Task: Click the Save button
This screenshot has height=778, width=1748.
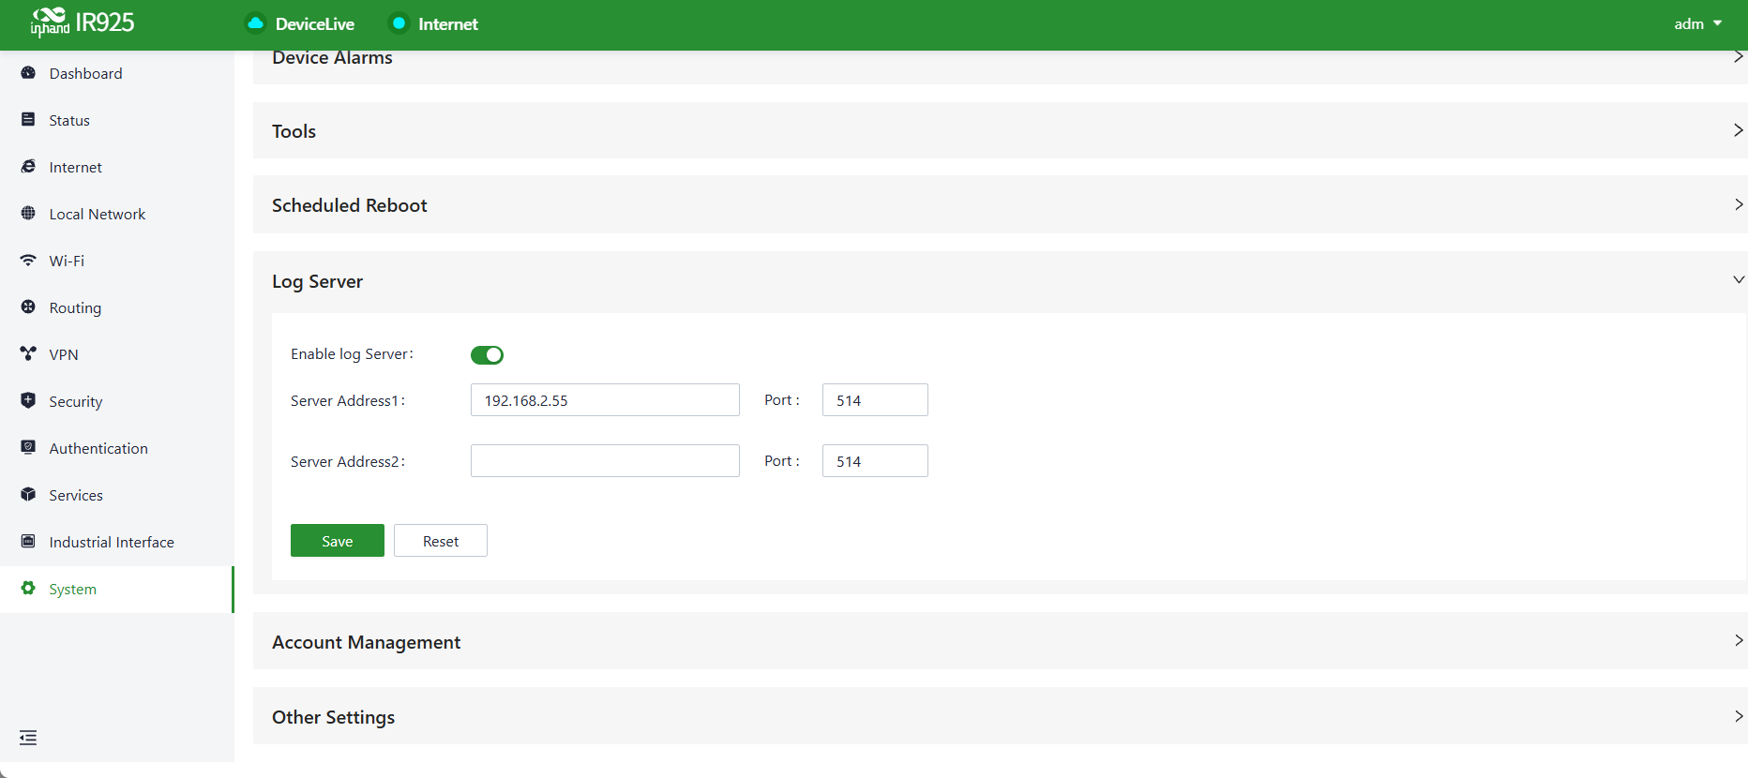Action: (x=338, y=541)
